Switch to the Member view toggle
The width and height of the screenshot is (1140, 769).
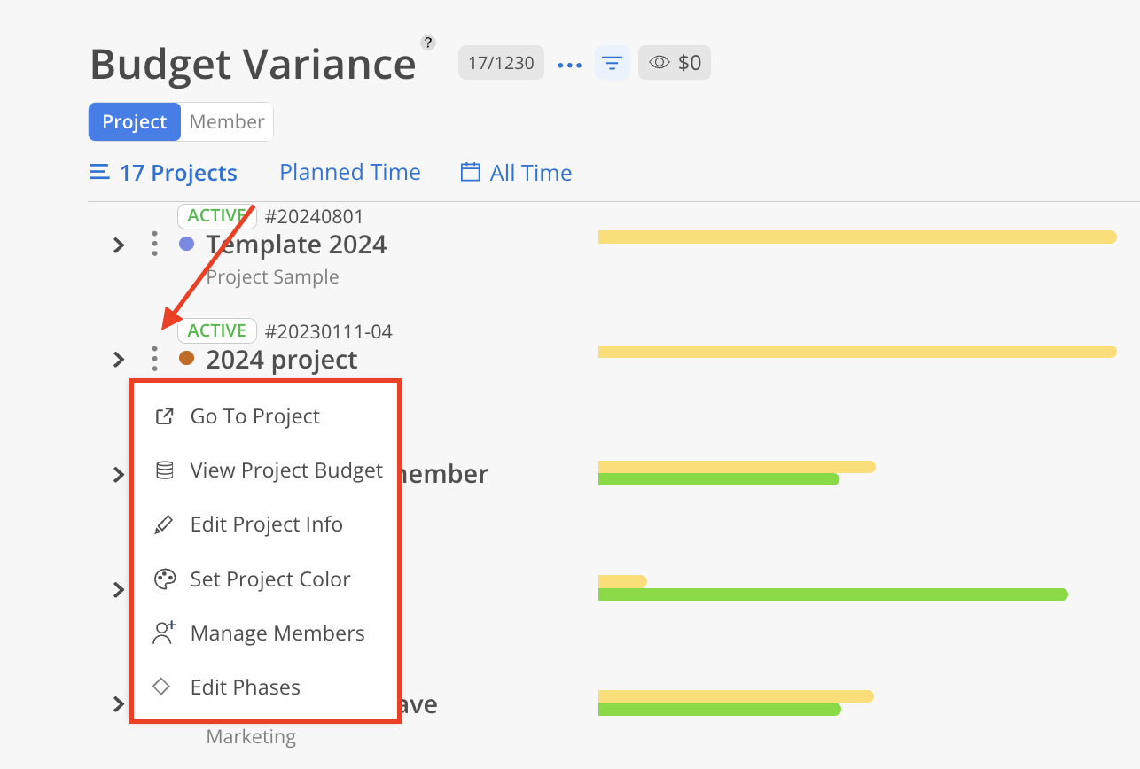[227, 122]
